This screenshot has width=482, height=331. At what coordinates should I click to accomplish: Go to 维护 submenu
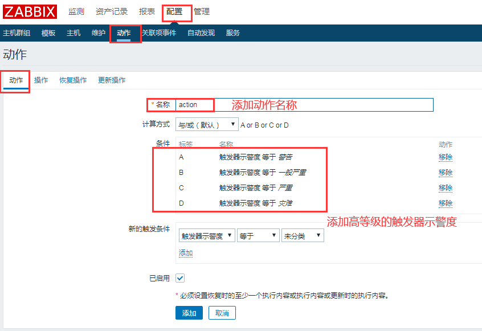coord(99,33)
